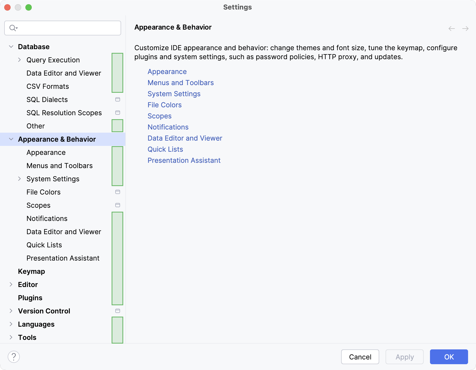Image resolution: width=476 pixels, height=370 pixels.
Task: Expand System Settings in the sidebar
Action: click(x=20, y=179)
